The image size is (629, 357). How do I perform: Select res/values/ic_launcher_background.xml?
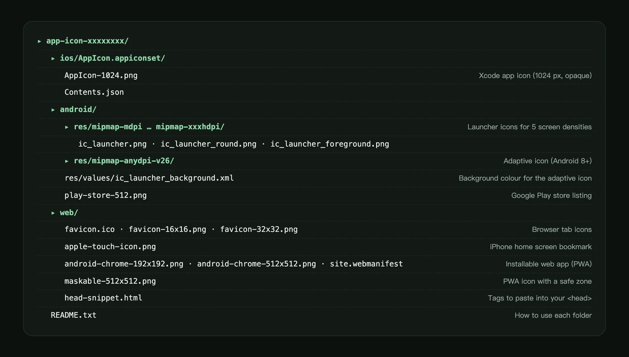149,178
